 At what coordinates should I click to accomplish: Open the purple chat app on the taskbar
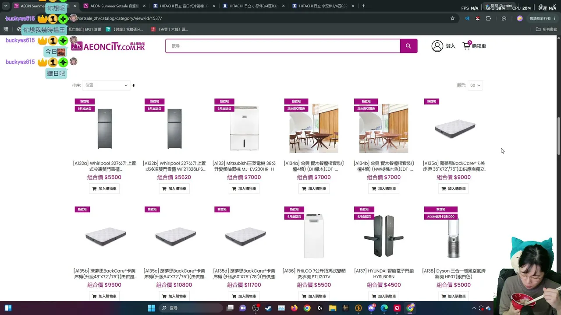click(x=243, y=308)
